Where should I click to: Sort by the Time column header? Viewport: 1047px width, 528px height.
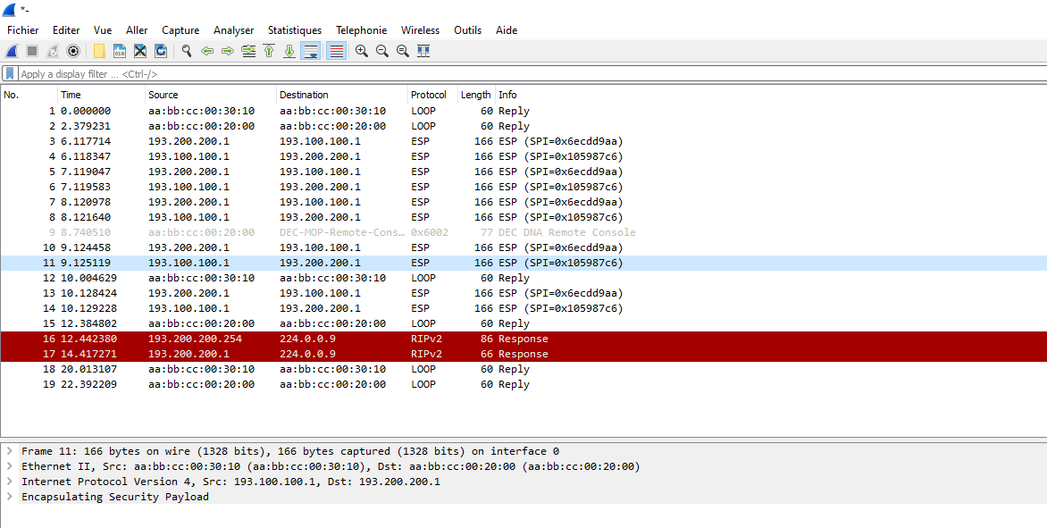(x=101, y=95)
